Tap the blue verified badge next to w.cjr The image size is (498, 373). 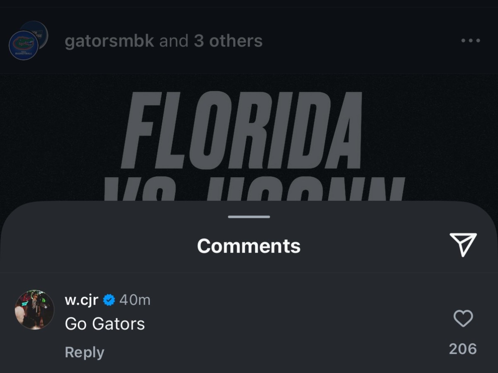109,300
